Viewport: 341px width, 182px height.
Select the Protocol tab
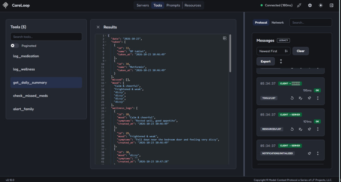pyautogui.click(x=261, y=22)
